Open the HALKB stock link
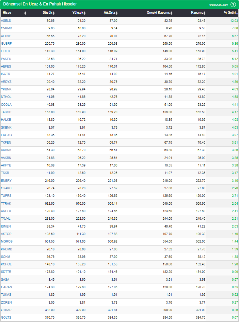The height and width of the screenshot is (322, 239). coord(6,120)
